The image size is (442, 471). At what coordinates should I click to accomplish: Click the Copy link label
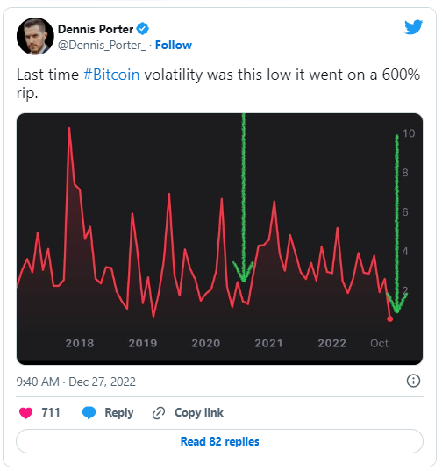pos(199,413)
